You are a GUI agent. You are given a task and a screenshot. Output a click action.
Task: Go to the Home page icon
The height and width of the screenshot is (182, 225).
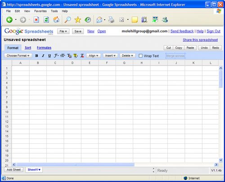(56, 20)
